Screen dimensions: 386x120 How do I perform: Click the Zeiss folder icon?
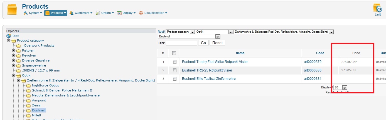pyautogui.click(x=29, y=105)
